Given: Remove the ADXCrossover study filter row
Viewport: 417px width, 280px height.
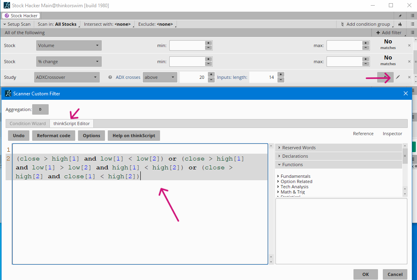Looking at the screenshot, I should [409, 77].
